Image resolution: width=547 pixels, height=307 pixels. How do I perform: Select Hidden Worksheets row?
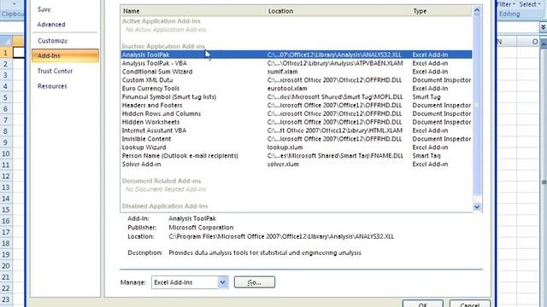click(x=297, y=122)
